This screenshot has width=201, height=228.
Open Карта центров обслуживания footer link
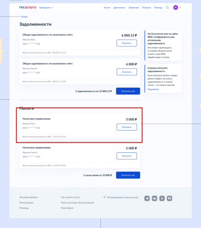coord(78,203)
